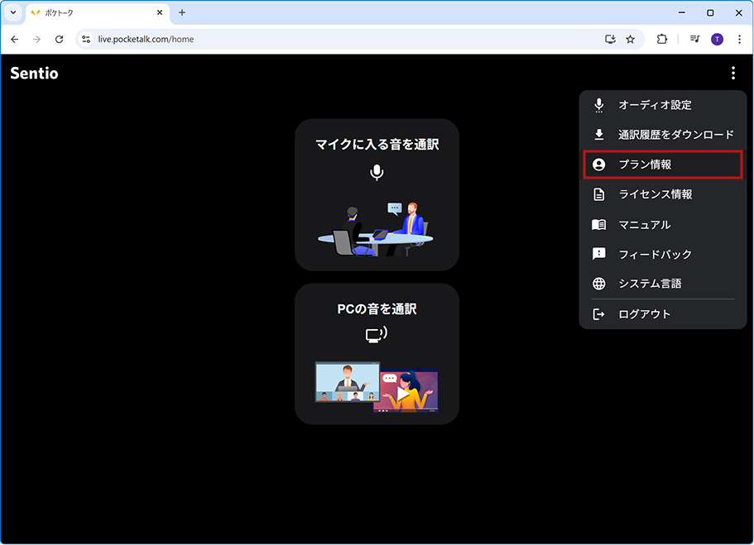Screen dimensions: 754x545
Task: Click the account circle icon for plan info
Action: [x=598, y=165]
